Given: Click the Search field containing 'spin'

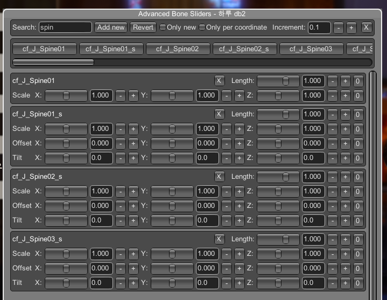Looking at the screenshot, I should click(65, 27).
